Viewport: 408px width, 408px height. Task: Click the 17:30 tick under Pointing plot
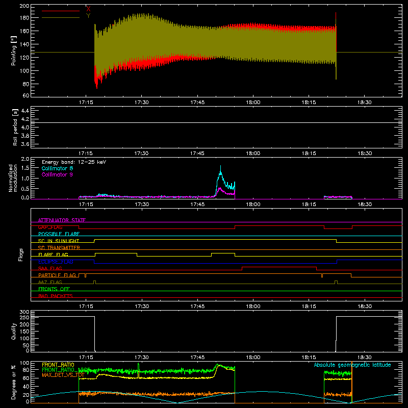click(x=142, y=103)
